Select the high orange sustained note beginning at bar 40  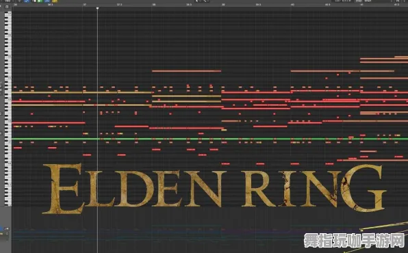click(325, 71)
